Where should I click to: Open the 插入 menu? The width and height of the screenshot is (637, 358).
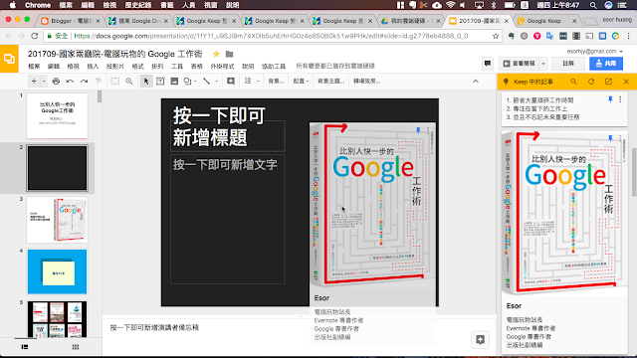click(93, 67)
